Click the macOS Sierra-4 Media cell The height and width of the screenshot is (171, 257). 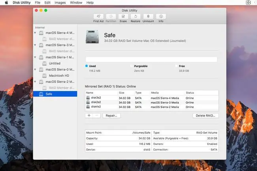point(165,98)
